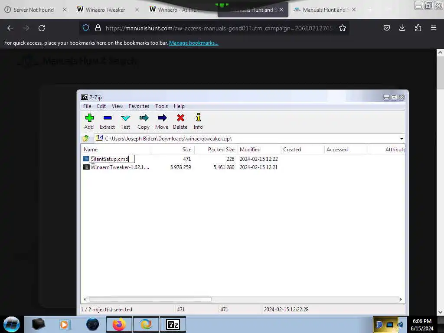444x333 pixels.
Task: Click the 1 / 2 object(s) selected status
Action: (x=107, y=310)
